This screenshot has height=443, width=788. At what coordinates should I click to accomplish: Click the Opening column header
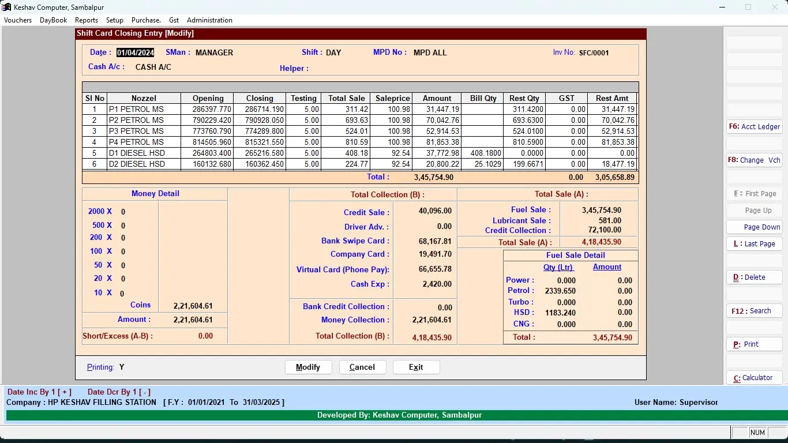[x=208, y=98]
